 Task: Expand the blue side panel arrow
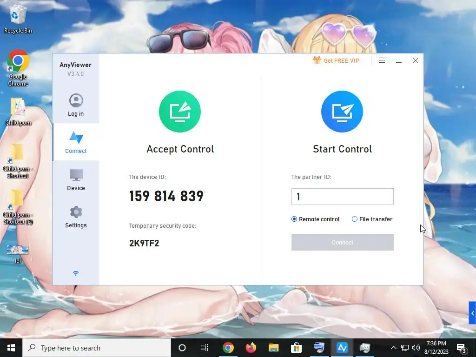coord(472,313)
